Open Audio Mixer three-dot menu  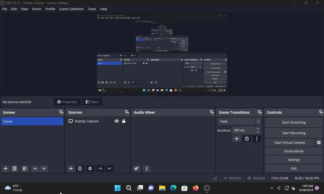(147, 168)
